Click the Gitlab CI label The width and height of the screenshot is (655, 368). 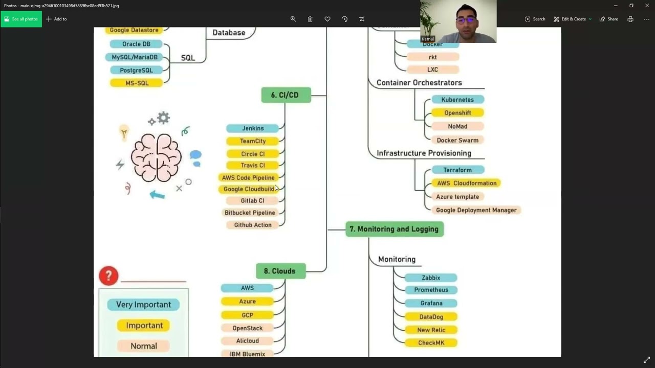253,201
